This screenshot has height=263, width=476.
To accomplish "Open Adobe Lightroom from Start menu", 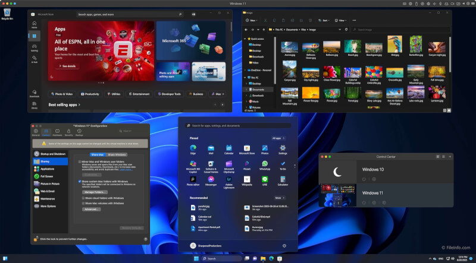I will (229, 182).
